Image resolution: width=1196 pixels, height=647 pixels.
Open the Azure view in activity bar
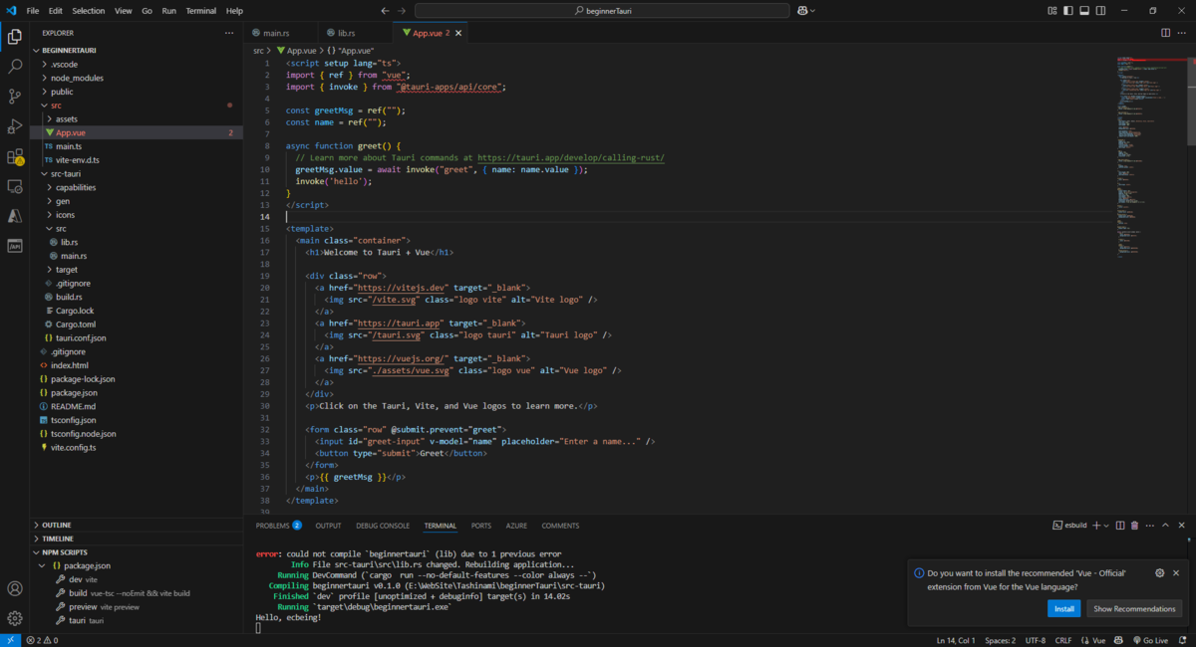15,216
